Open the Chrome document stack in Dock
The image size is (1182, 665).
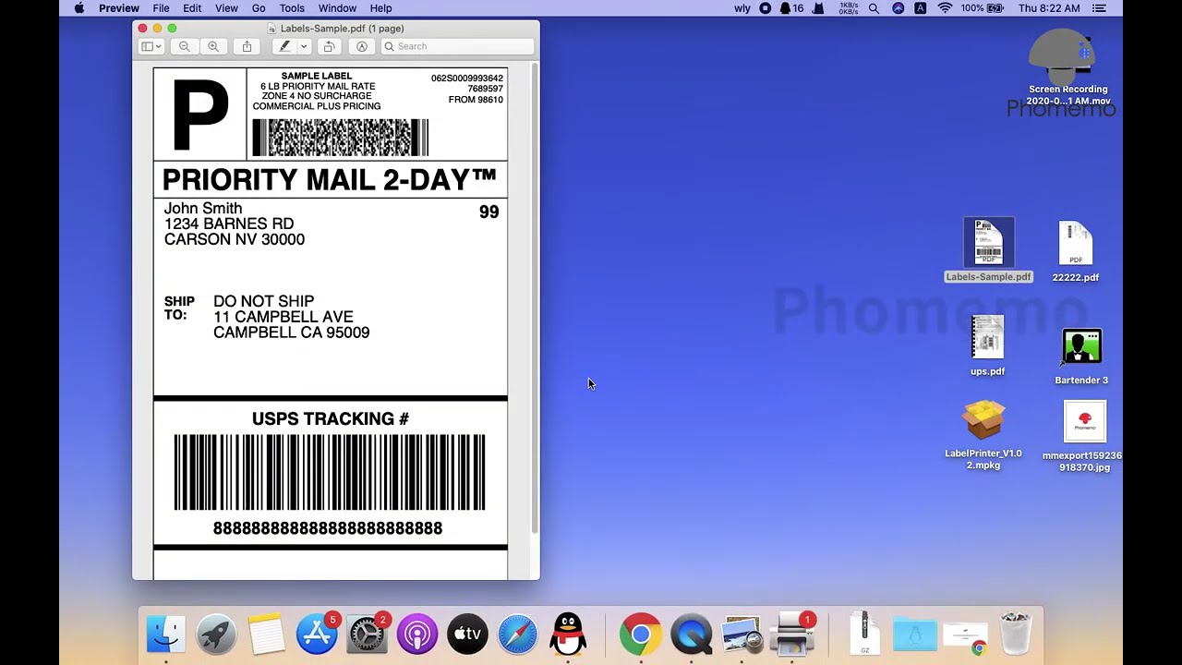[x=965, y=636]
